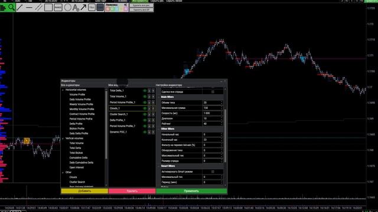
Task: Check the 'Сделка вне спреда' checkbox
Action: (213, 92)
